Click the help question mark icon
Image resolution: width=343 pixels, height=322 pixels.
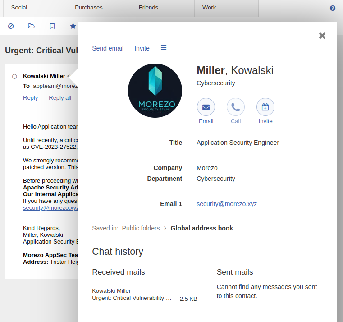click(x=333, y=8)
